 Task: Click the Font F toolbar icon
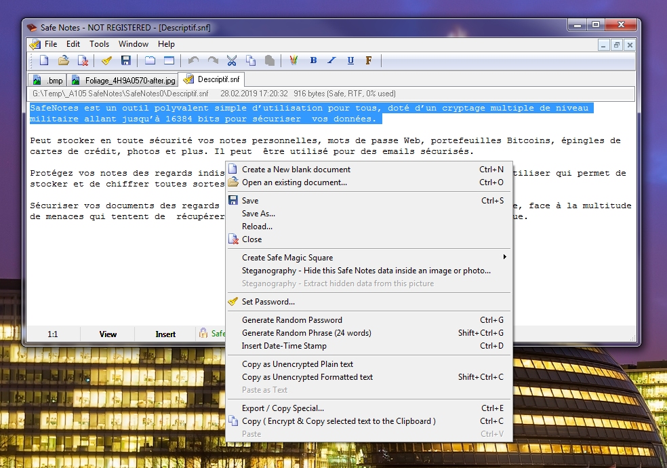369,60
